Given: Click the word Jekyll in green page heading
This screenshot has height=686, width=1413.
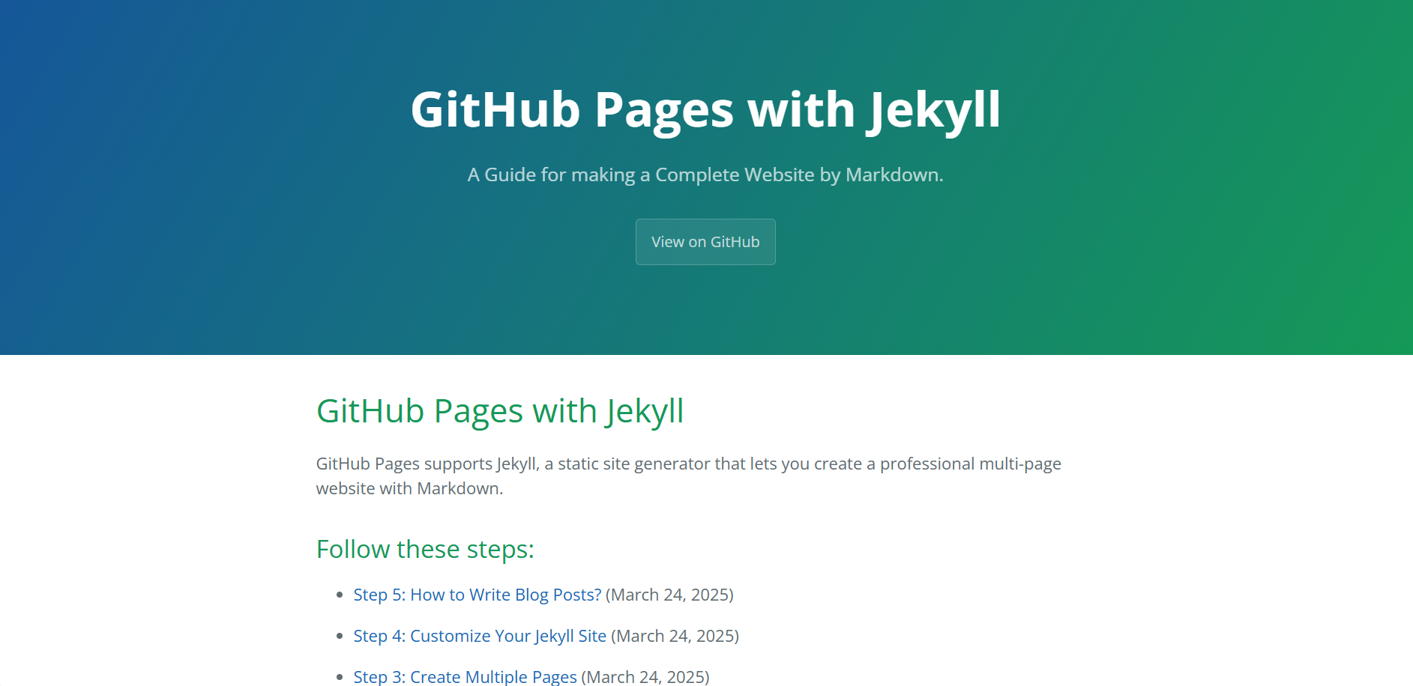Looking at the screenshot, I should point(644,411).
